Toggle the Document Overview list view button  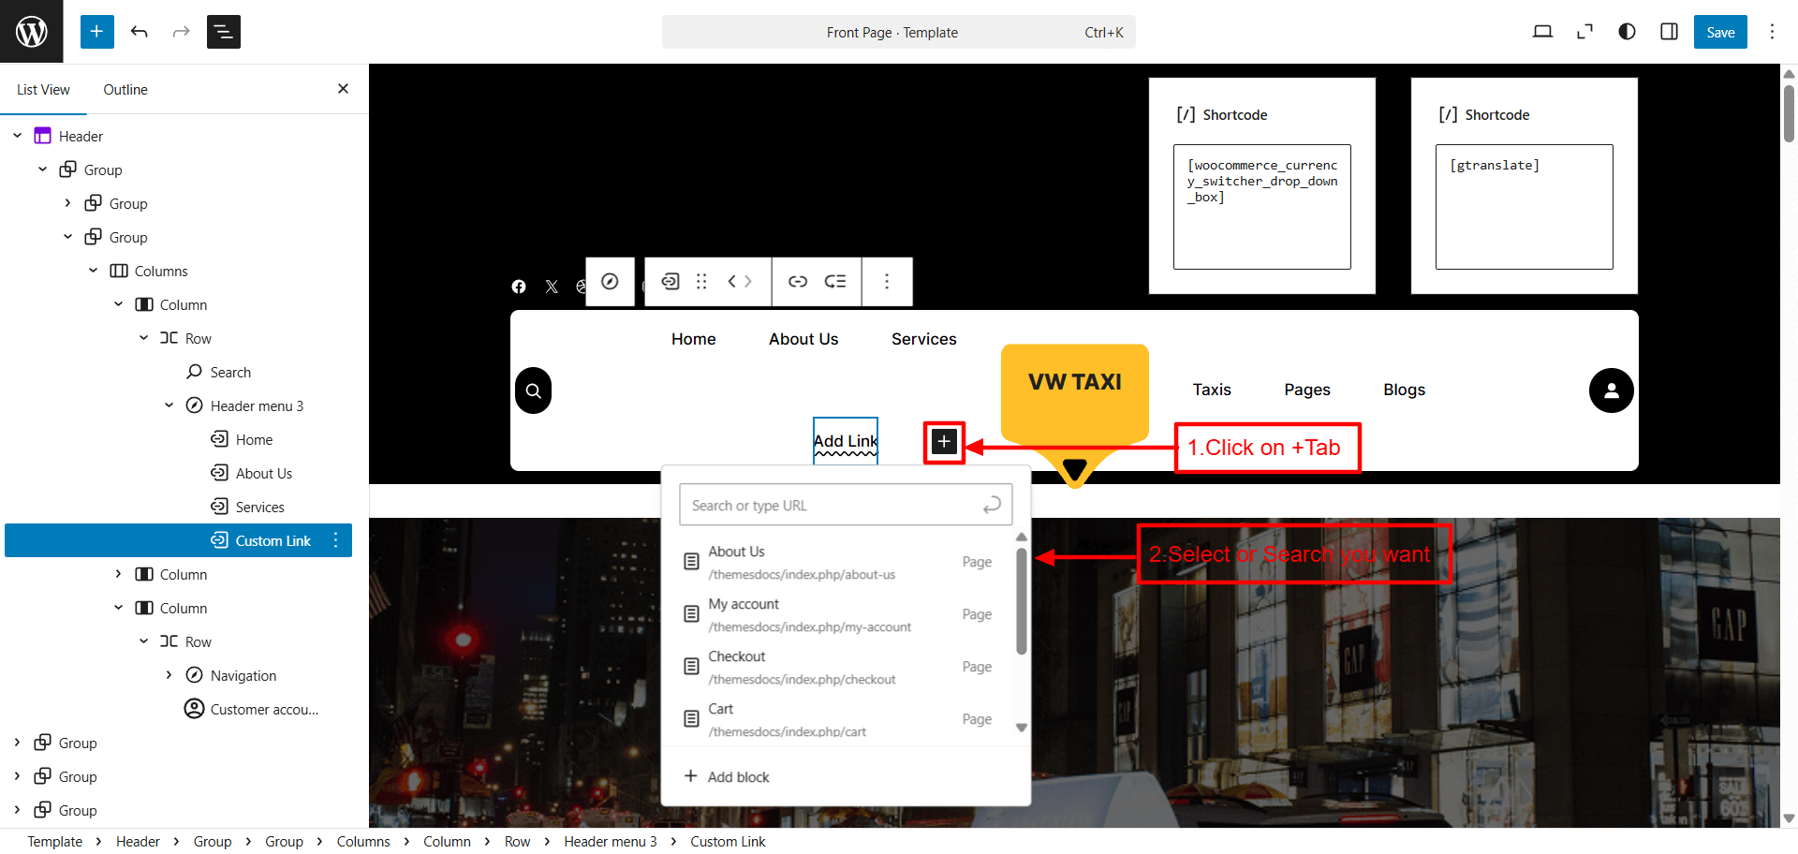[223, 32]
